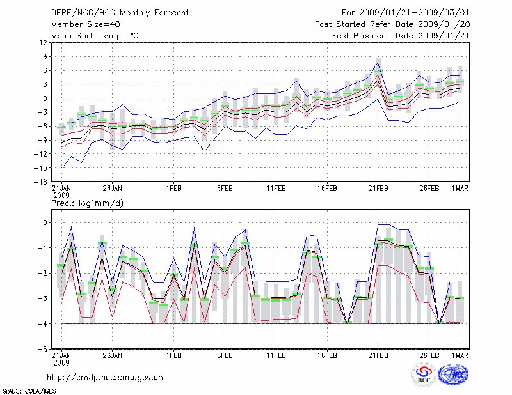The width and height of the screenshot is (512, 395).
Task: Select 6FEB tick on precipitation chart axis
Action: click(x=224, y=355)
